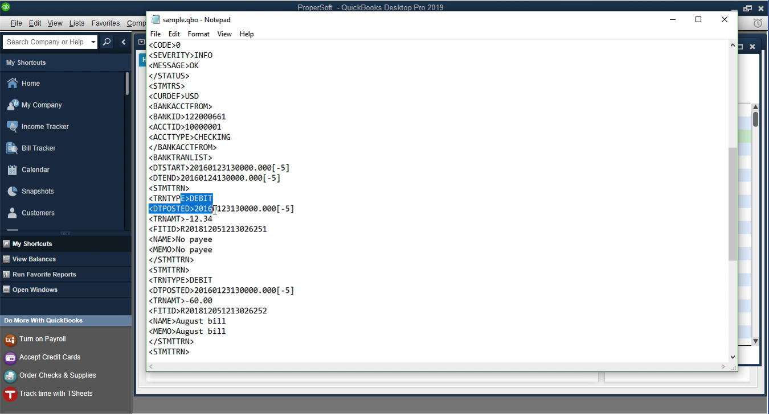Click shortcuts list scrollbar thumb

127,83
